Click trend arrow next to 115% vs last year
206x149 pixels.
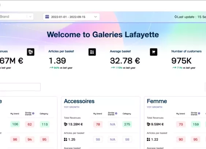point(113,68)
